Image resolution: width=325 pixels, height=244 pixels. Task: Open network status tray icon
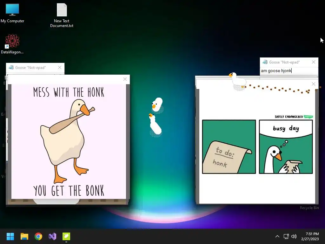pyautogui.click(x=286, y=236)
